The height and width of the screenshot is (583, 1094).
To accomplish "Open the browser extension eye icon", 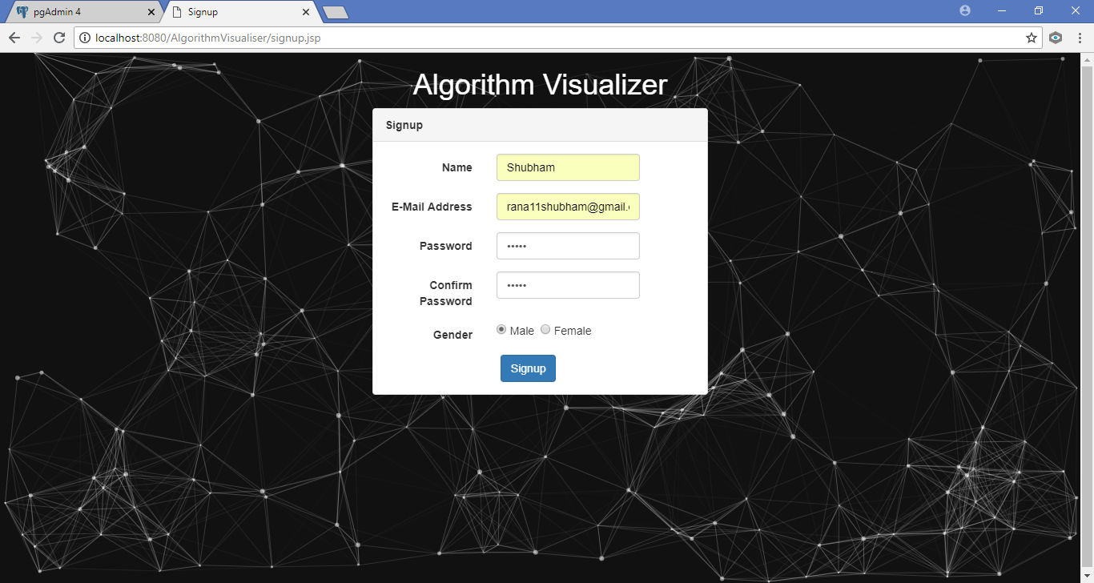I will [1056, 38].
